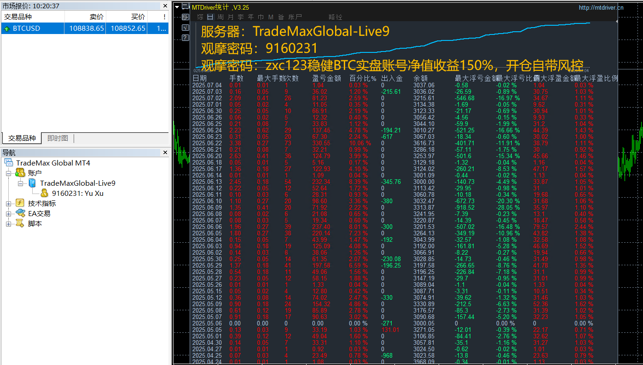This screenshot has width=643, height=365.
Task: Click the percentage cell 10.06 %
Action: [359, 143]
